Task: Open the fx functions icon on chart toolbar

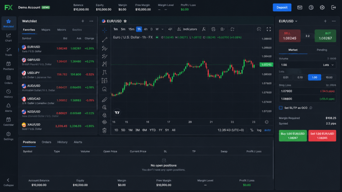Action: 204,29
